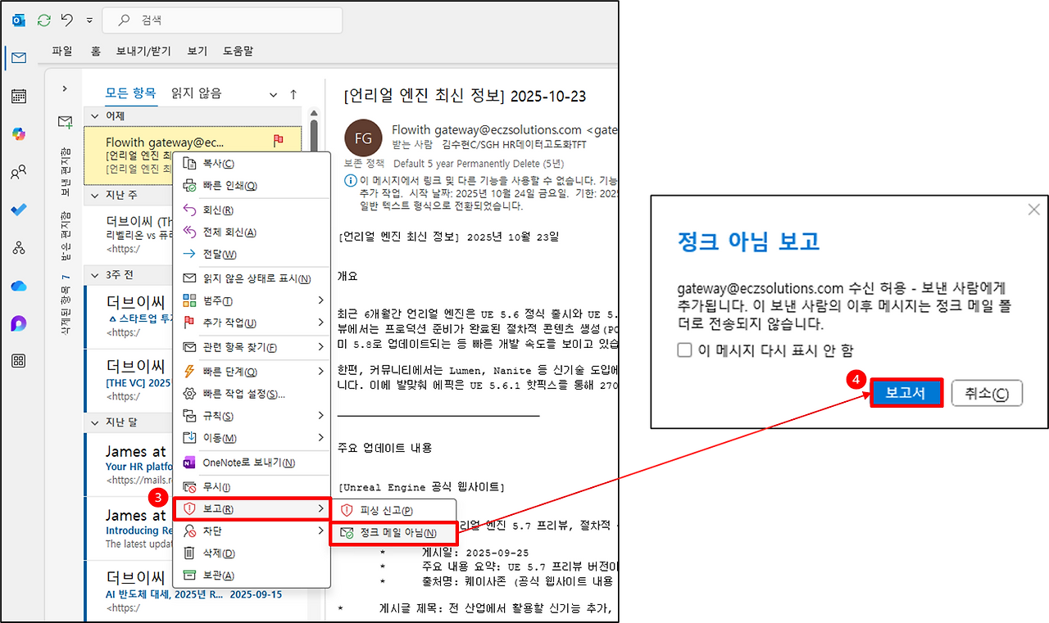Switch to 모든 항목 tab
The height and width of the screenshot is (623, 1049).
click(x=131, y=93)
